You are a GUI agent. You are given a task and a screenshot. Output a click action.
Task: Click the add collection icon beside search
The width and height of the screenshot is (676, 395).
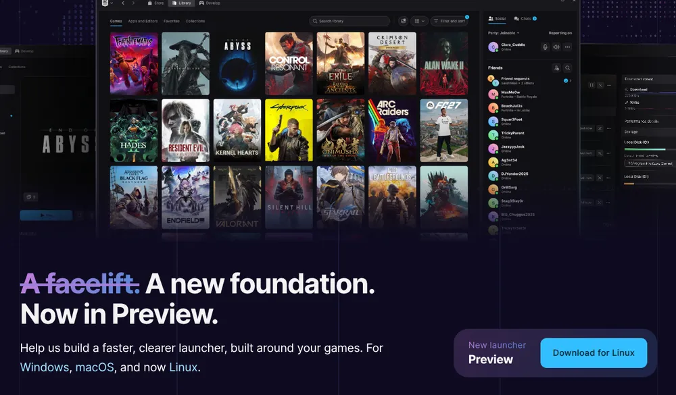tap(403, 21)
